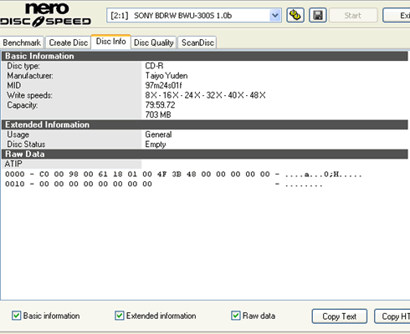This screenshot has width=410, height=334.
Task: Open the Create Disc tab
Action: point(69,43)
